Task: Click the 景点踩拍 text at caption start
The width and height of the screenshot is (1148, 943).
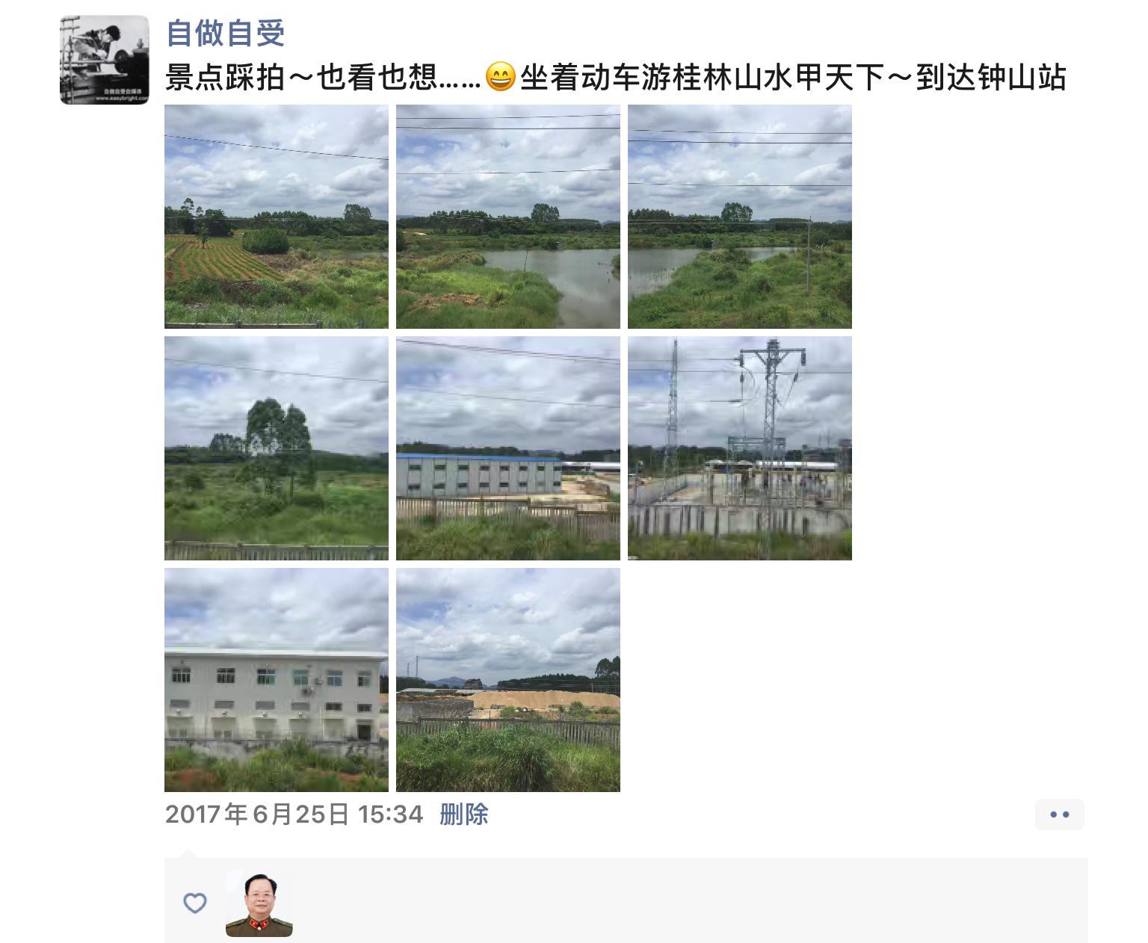Action: [x=225, y=77]
